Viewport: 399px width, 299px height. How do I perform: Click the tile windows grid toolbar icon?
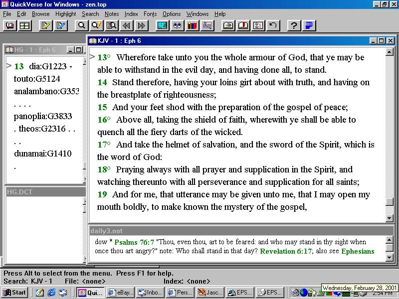click(x=24, y=25)
